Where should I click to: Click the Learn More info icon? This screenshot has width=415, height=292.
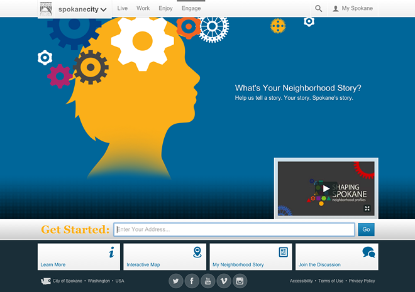tap(112, 252)
